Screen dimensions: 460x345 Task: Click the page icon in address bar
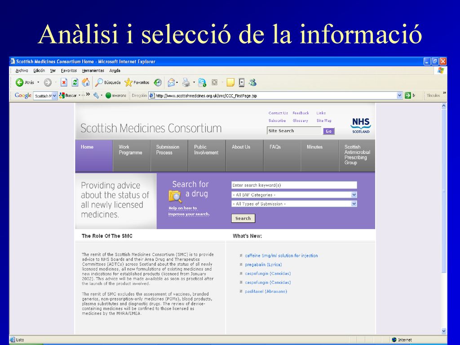152,95
